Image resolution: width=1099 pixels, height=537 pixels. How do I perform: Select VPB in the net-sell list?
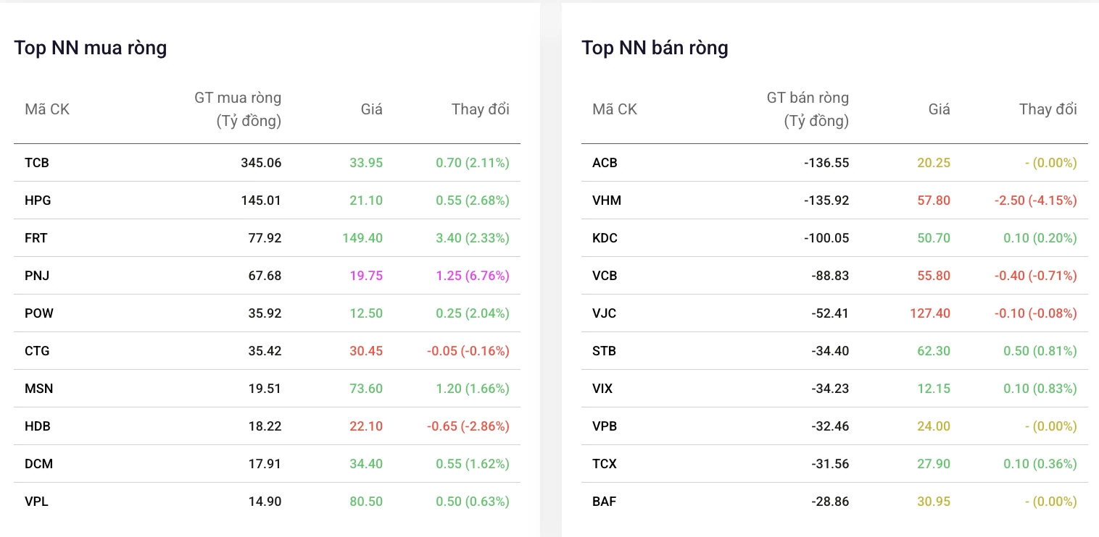pos(605,426)
